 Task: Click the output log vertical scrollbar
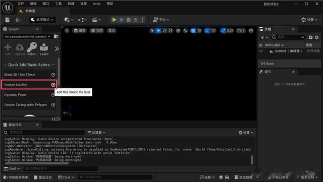coord(252,160)
